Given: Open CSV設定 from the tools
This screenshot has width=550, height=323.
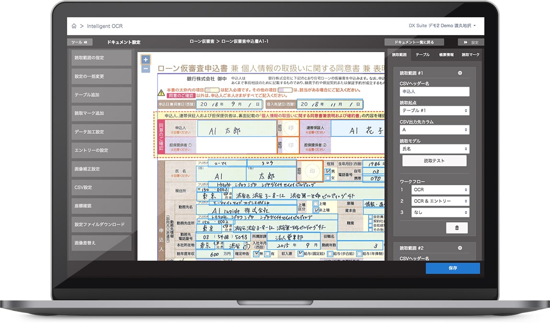Looking at the screenshot, I should [102, 188].
